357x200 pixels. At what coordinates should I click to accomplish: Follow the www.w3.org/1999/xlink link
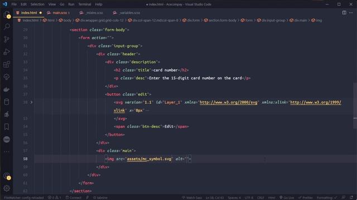(x=315, y=102)
